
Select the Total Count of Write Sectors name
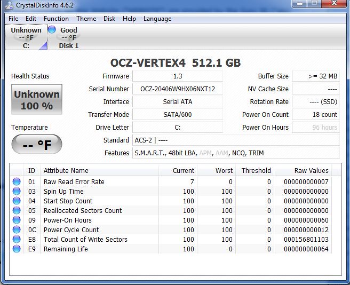click(x=85, y=240)
